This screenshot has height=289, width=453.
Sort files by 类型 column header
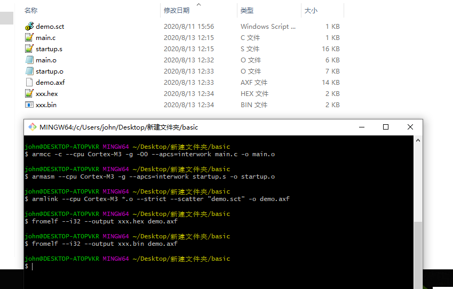pyautogui.click(x=247, y=10)
